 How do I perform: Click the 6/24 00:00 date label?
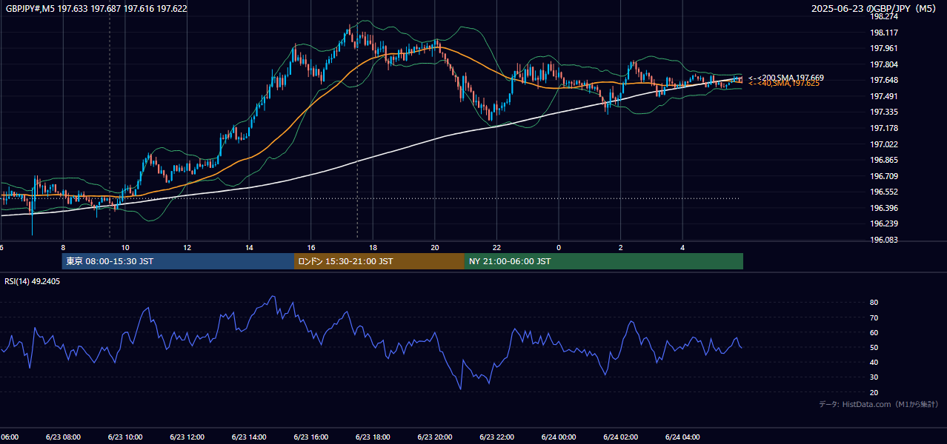coord(559,437)
